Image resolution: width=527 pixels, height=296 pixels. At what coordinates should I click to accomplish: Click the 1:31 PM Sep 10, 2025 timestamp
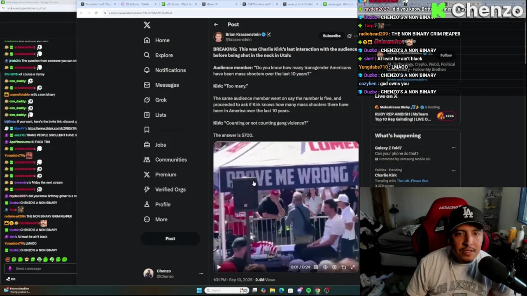(232, 280)
